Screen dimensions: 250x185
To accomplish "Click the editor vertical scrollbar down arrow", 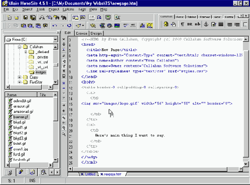I will coord(246,164).
